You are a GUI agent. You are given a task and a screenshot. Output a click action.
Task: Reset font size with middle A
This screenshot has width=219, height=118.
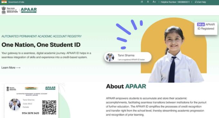point(148,2)
